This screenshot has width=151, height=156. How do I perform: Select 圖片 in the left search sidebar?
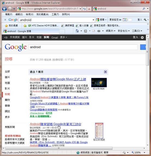(x=7, y=77)
